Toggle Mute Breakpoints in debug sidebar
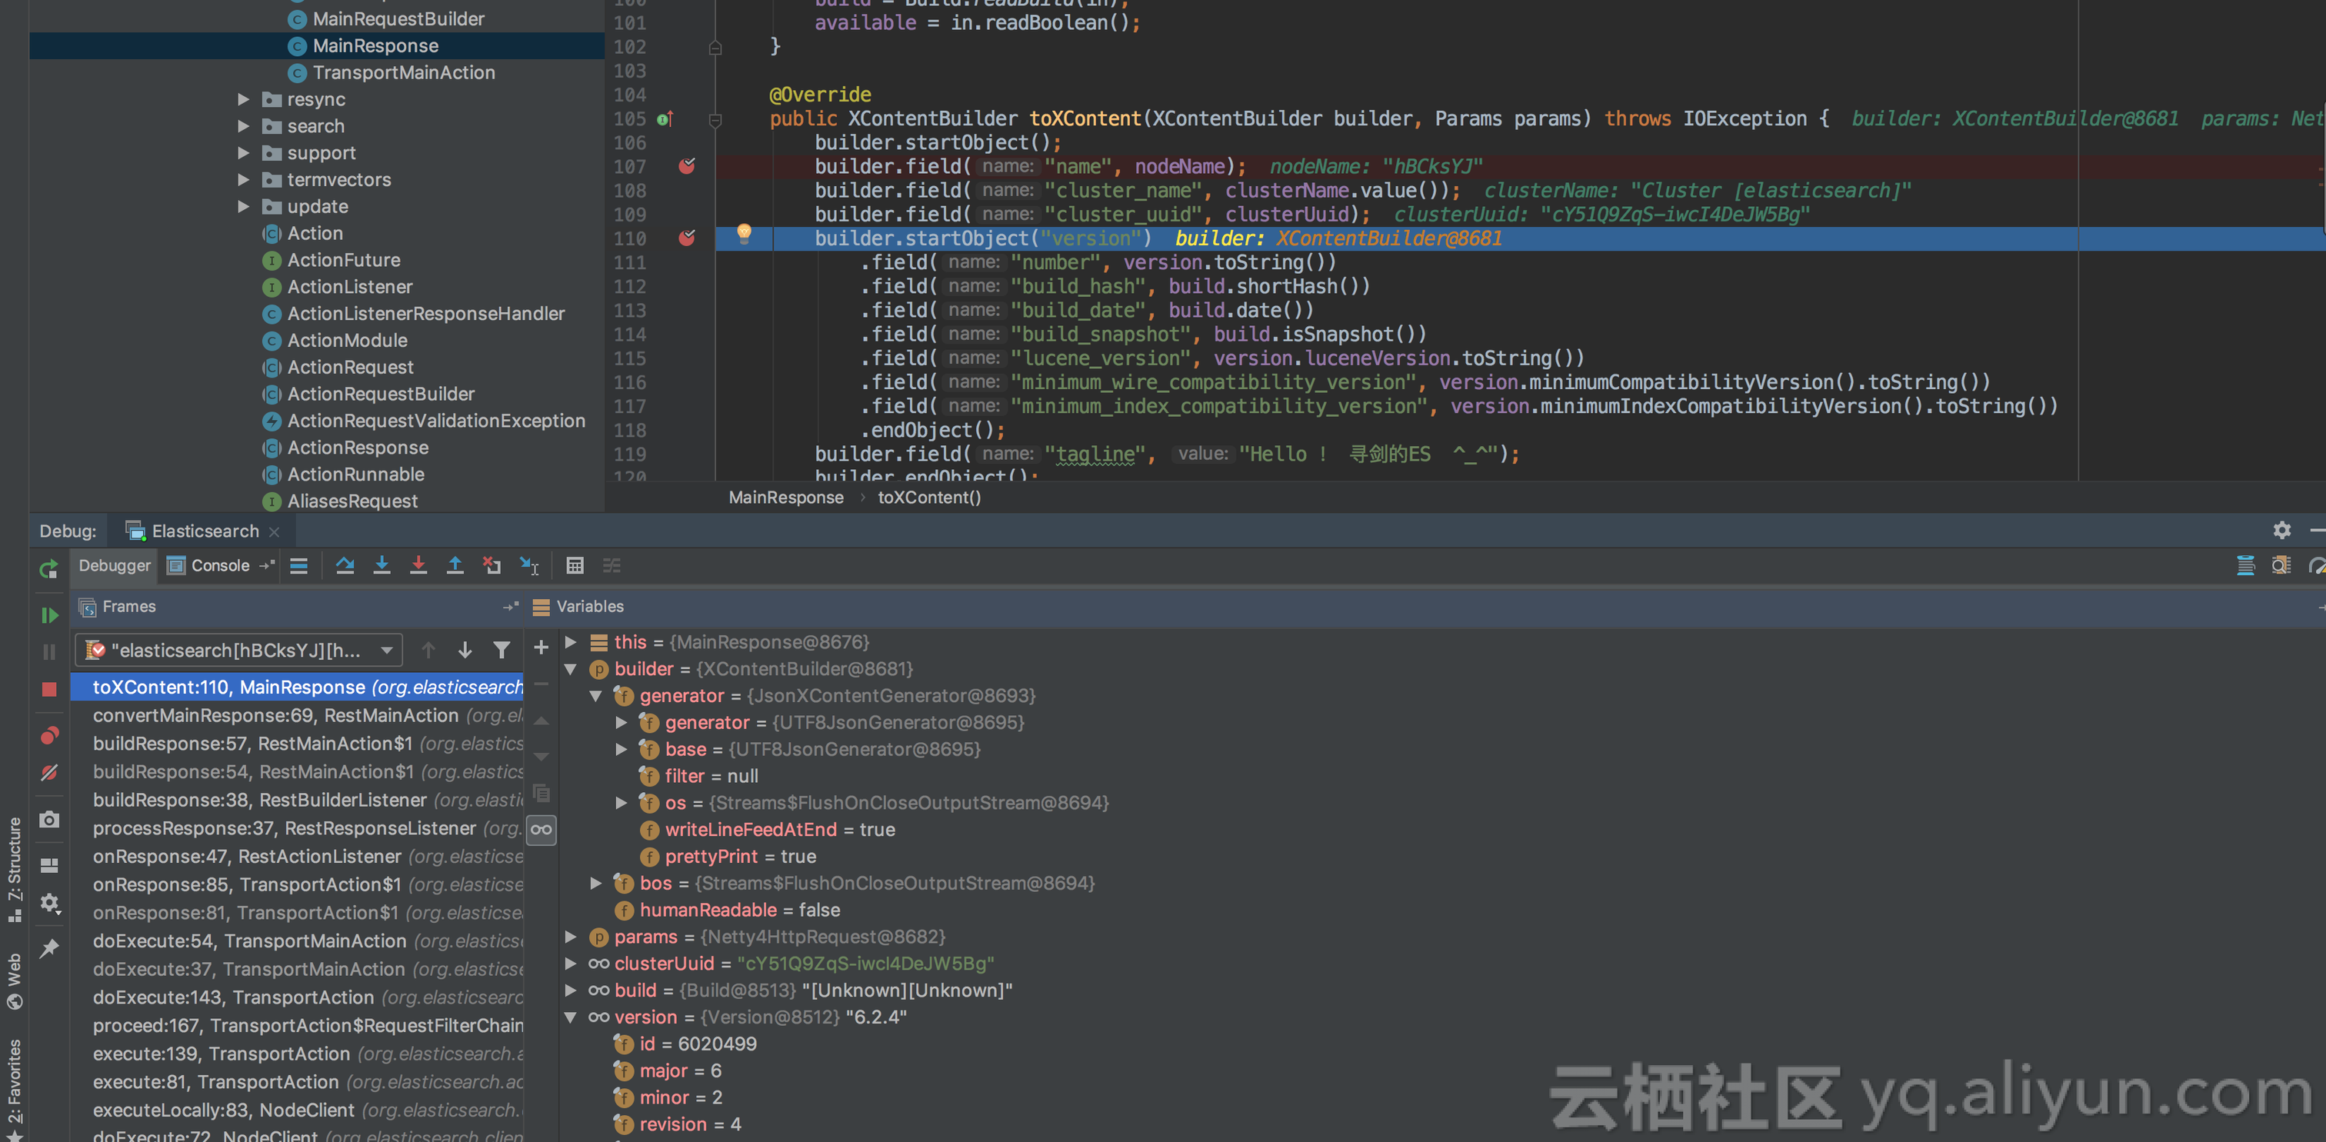 (50, 773)
